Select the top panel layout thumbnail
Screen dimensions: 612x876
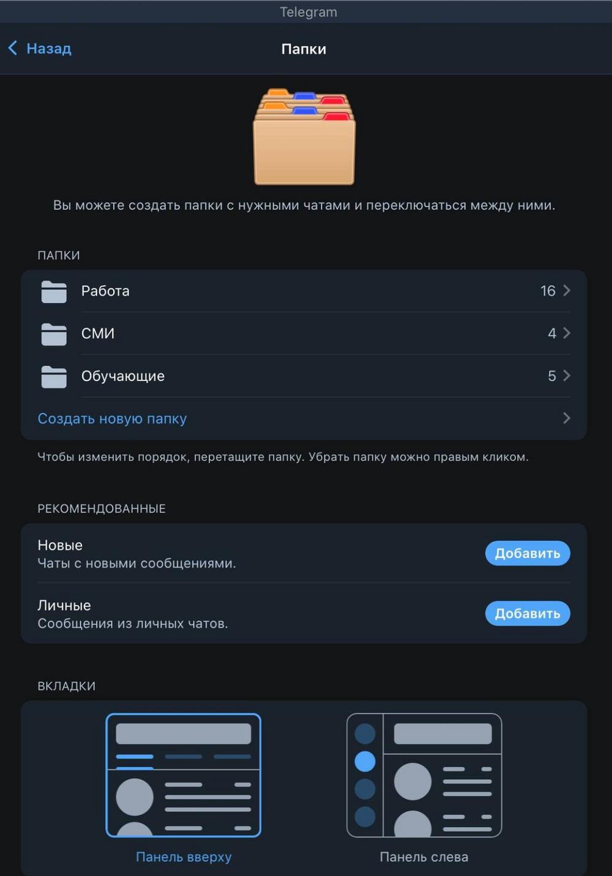(184, 775)
